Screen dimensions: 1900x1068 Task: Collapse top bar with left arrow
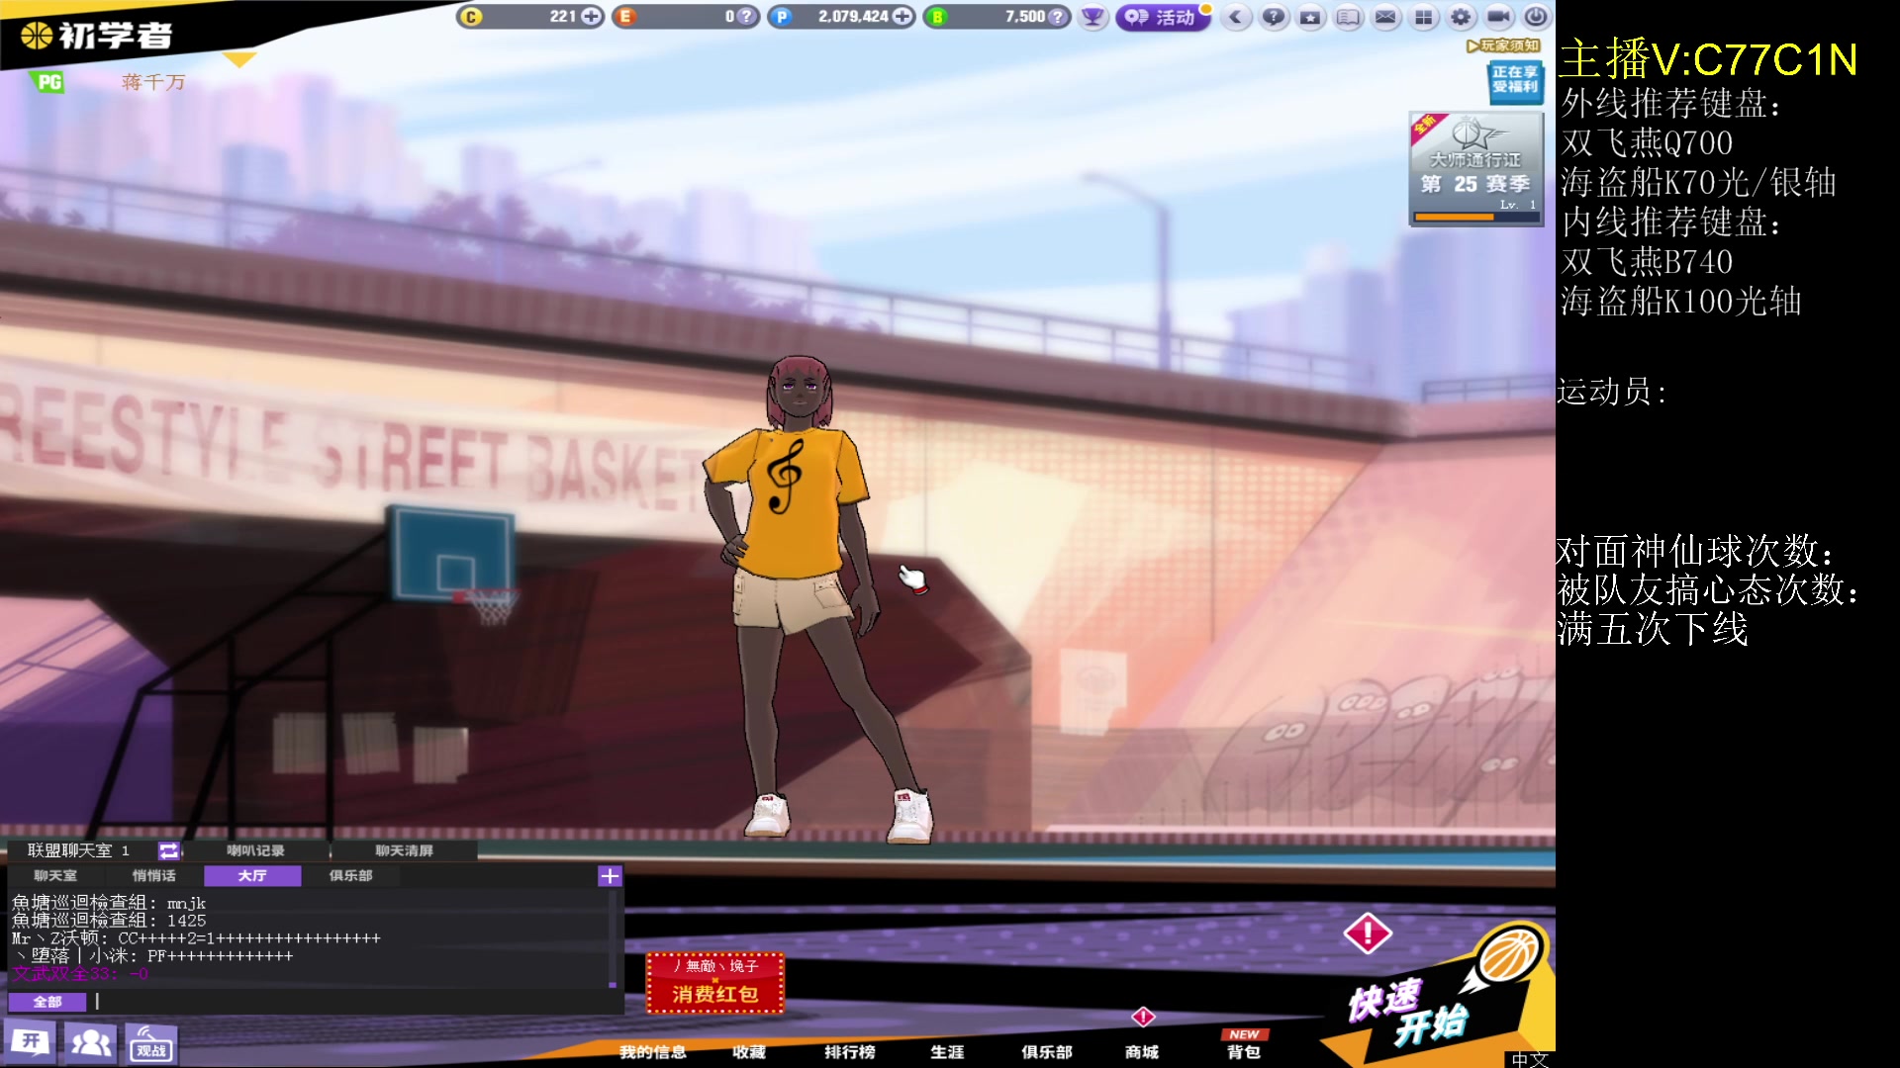click(1235, 17)
